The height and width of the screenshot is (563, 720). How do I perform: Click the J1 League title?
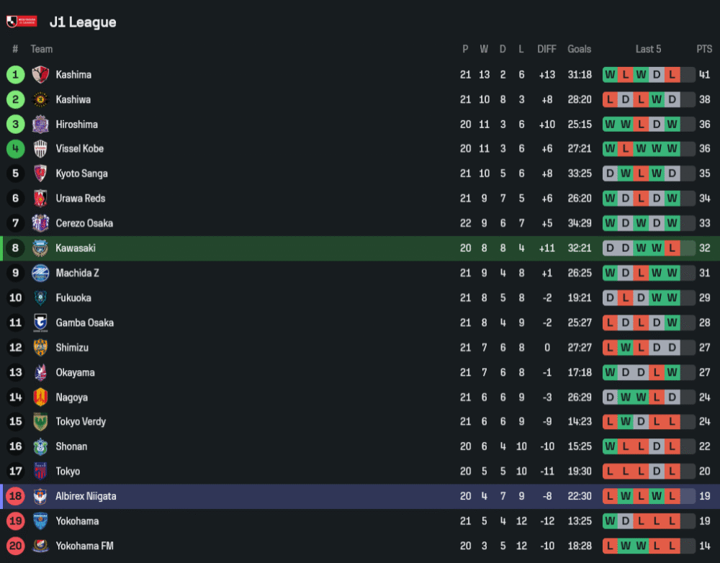pos(83,22)
